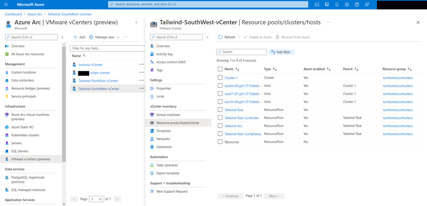Open ellipsis menu for contoso-vCenter
Image resolution: width=427 pixels, height=206 pixels.
click(142, 65)
